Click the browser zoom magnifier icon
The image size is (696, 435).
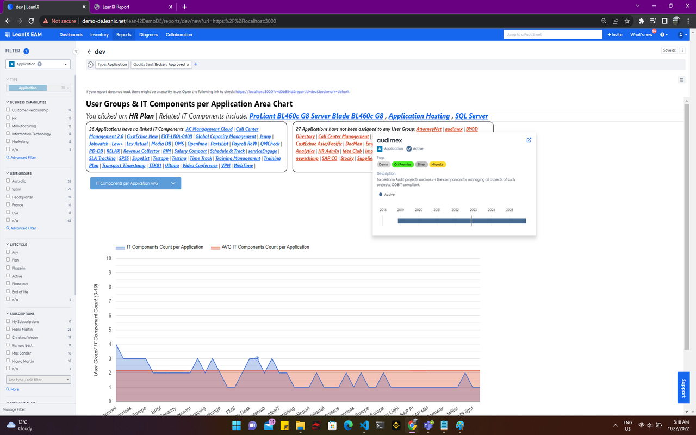[x=604, y=21]
